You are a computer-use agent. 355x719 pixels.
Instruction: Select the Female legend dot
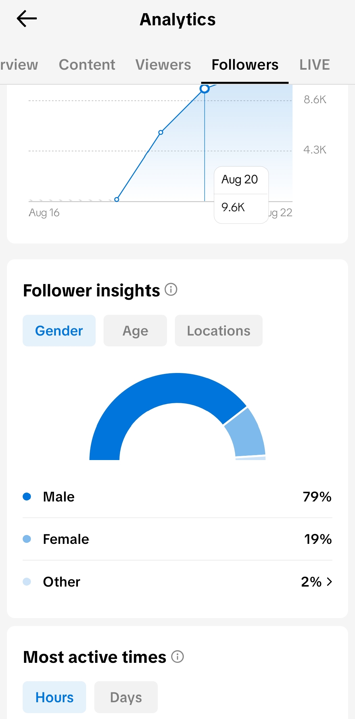pyautogui.click(x=27, y=539)
